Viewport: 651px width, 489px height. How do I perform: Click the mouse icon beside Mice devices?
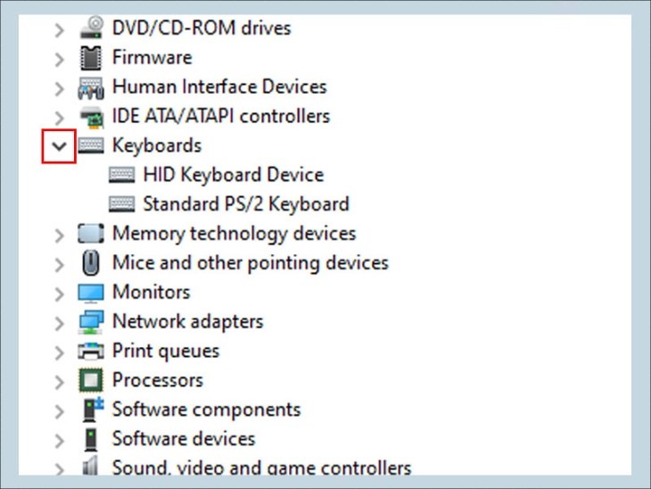click(90, 263)
